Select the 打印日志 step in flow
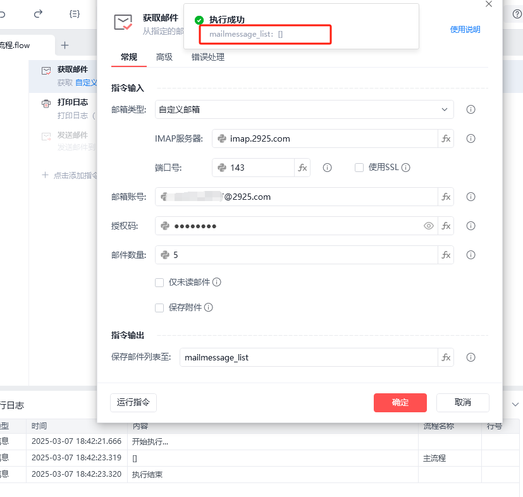Screen dimensions: 523x497 click(x=63, y=109)
